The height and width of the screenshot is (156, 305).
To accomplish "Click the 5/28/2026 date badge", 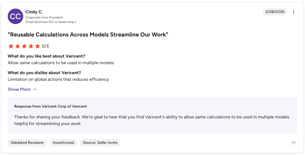I will tap(275, 12).
